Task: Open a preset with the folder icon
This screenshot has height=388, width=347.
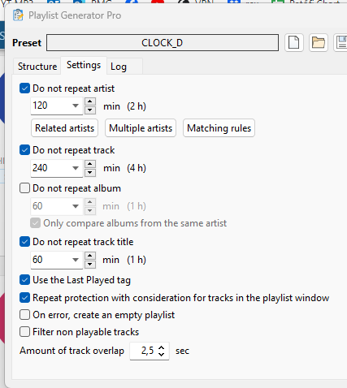Action: point(319,42)
